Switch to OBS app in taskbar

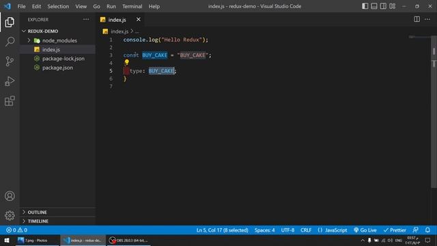pos(128,241)
